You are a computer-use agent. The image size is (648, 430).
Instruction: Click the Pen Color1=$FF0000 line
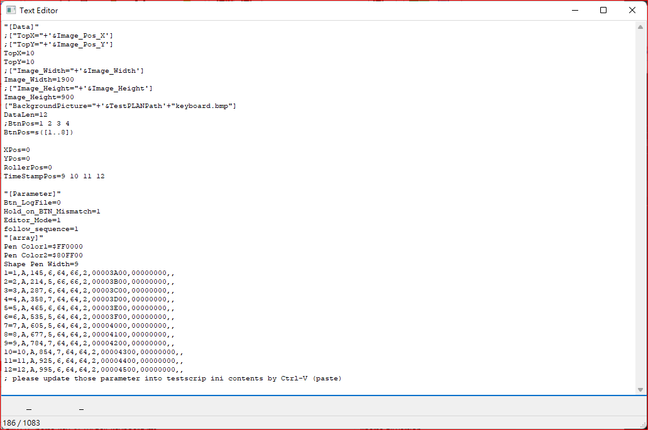coord(43,247)
